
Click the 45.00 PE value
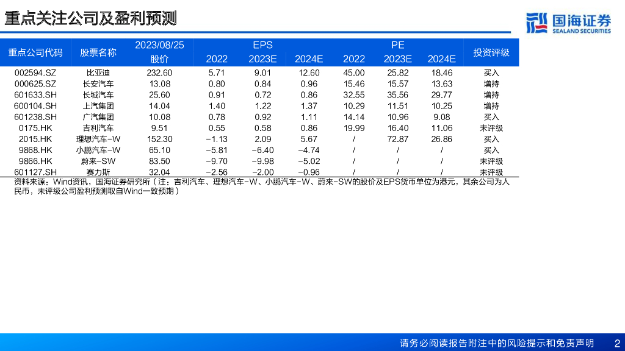coord(354,73)
